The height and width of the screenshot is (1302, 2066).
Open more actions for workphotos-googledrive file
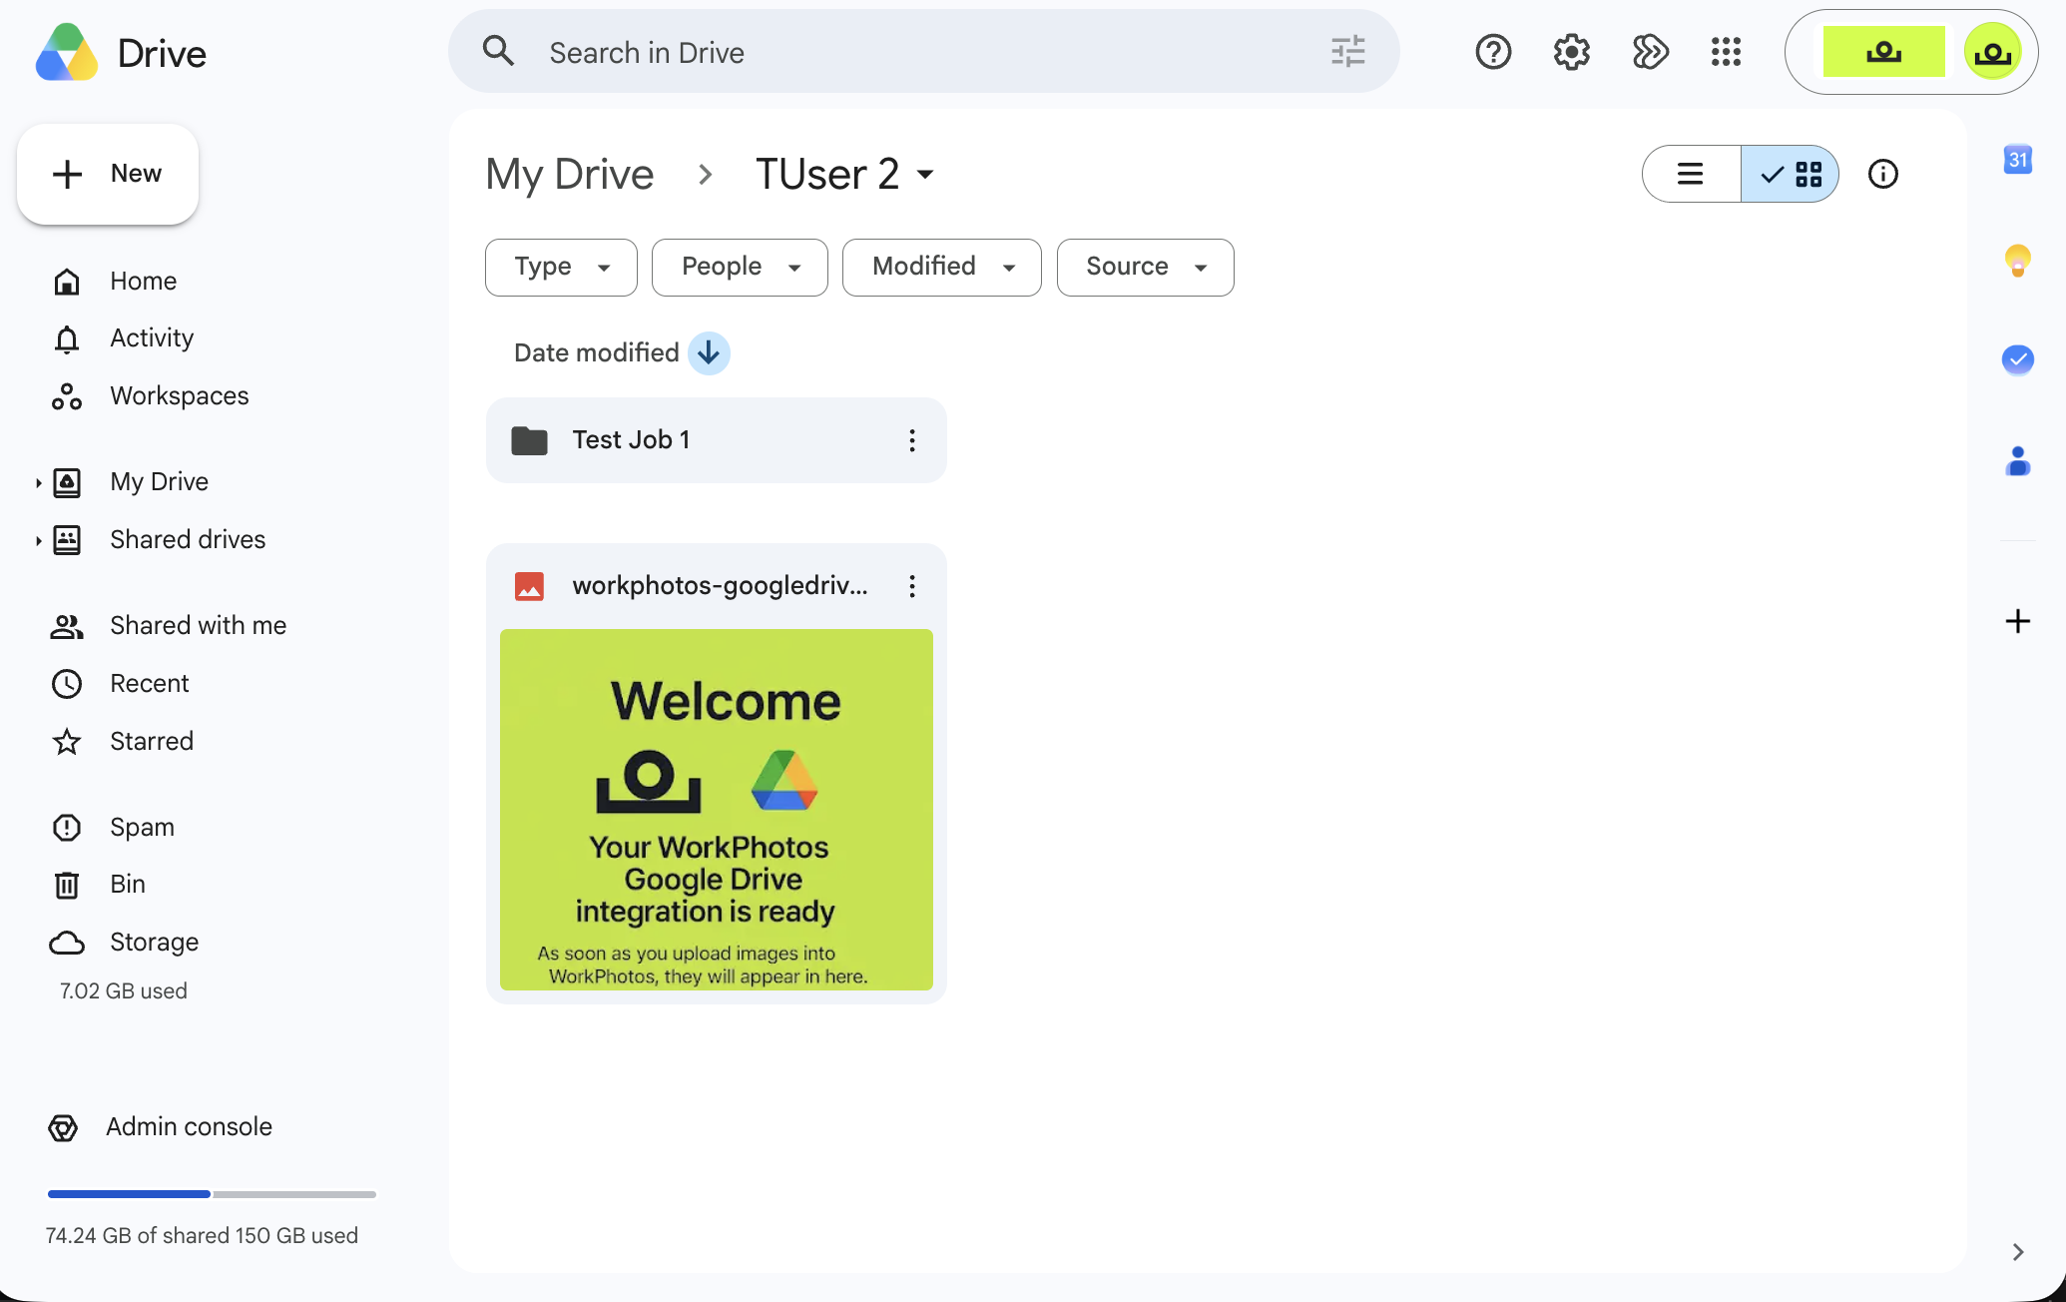(x=911, y=586)
